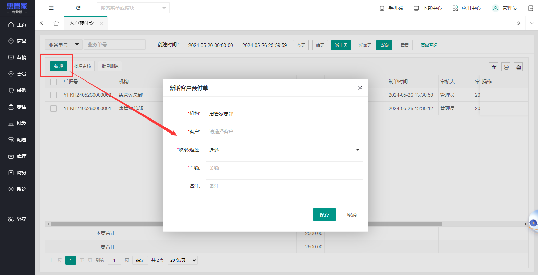Open 手机端 mobile version
Viewport: 538px width, 275px height.
(x=391, y=8)
